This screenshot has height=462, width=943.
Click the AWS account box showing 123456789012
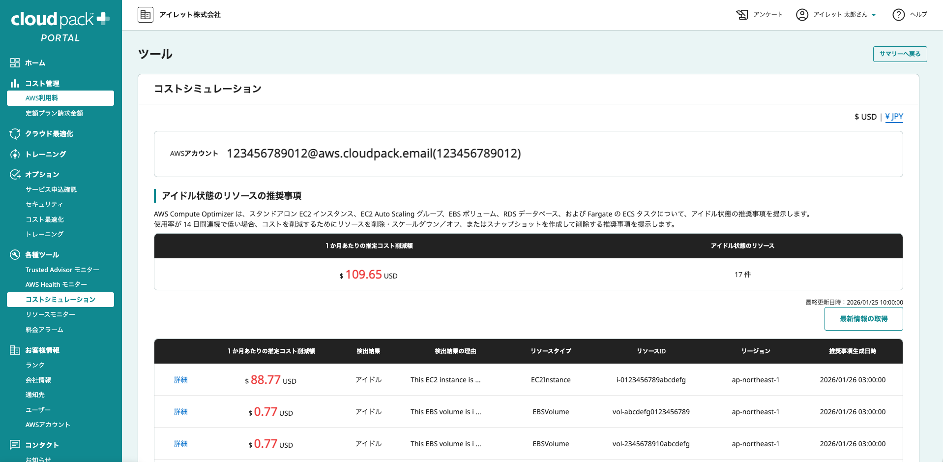(528, 154)
